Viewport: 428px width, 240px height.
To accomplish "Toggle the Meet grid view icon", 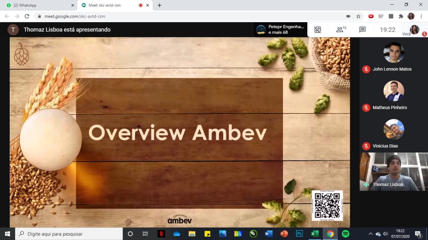I will click(318, 30).
